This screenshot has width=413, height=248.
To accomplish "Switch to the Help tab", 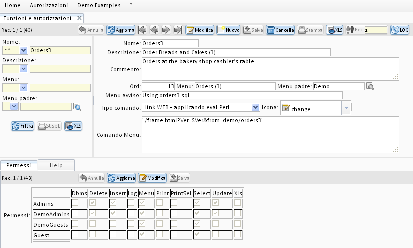I will click(56, 165).
